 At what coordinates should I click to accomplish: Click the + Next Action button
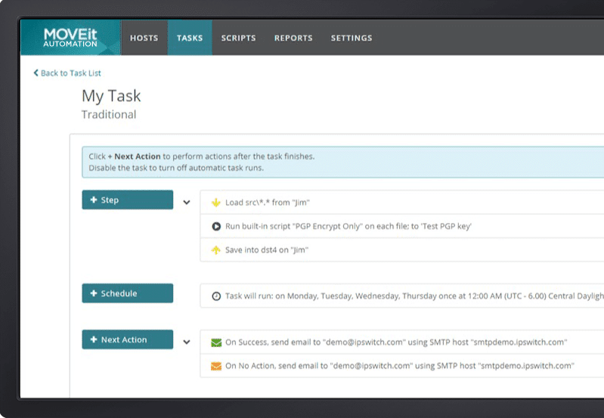[x=127, y=339]
